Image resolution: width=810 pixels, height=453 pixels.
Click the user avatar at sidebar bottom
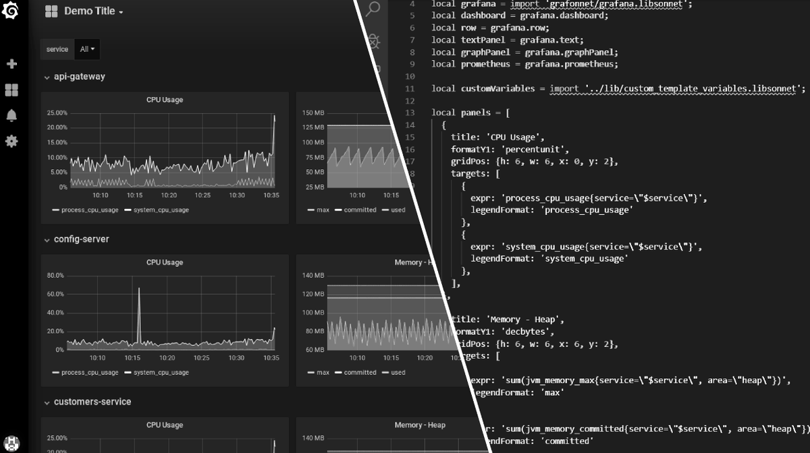11,444
